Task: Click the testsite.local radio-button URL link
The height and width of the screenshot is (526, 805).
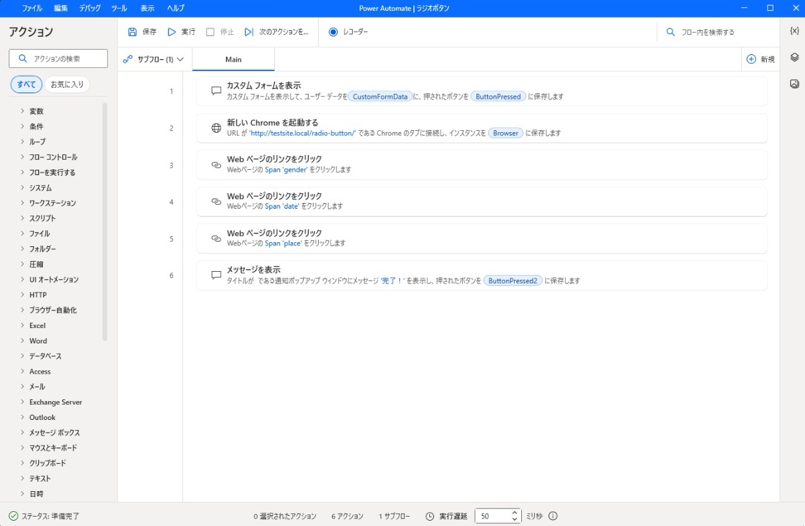Action: click(303, 133)
